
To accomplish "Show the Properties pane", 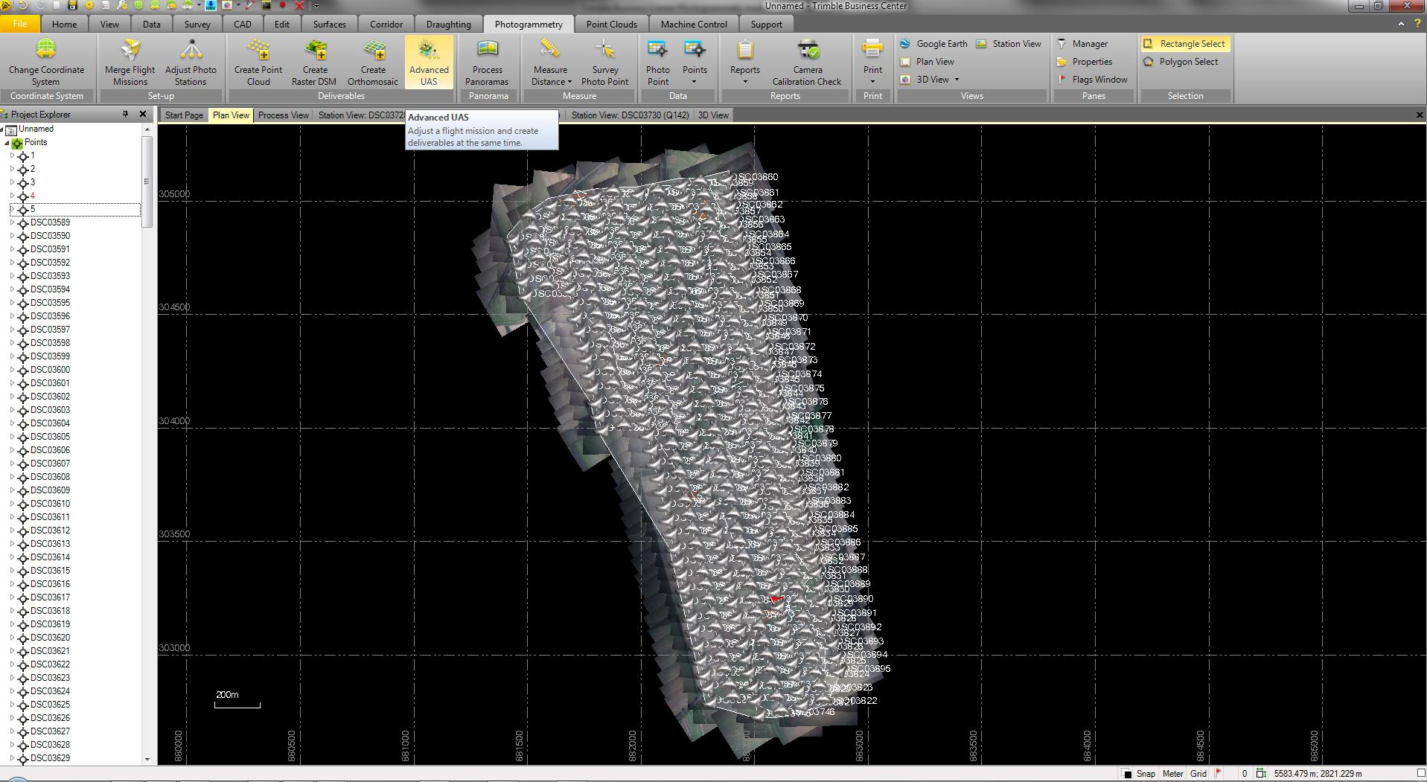I will [x=1084, y=62].
